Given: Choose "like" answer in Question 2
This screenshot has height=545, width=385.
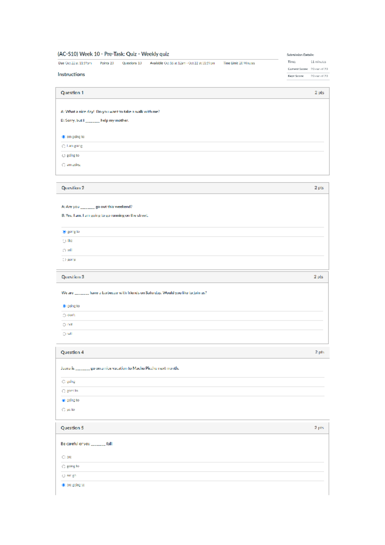Looking at the screenshot, I should click(x=64, y=241).
